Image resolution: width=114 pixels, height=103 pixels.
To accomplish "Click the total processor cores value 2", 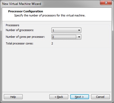I will (52, 43).
